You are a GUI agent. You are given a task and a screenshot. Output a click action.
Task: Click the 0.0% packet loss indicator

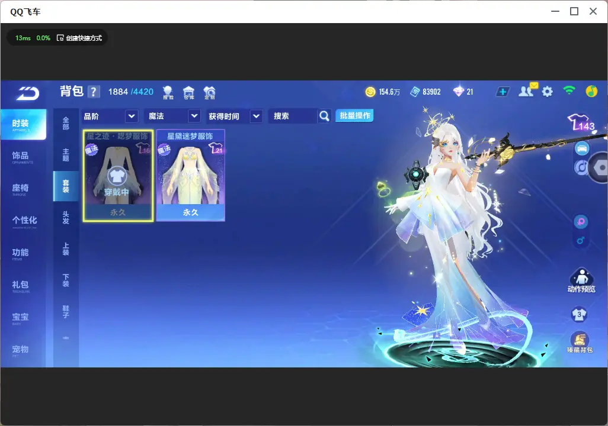pyautogui.click(x=43, y=38)
